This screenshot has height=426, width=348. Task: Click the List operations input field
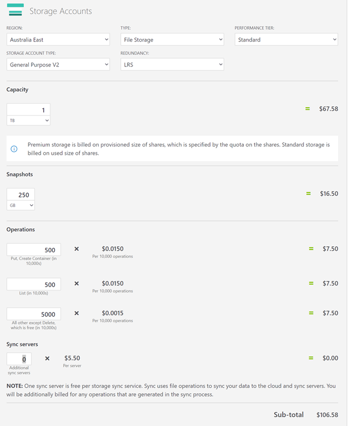pos(34,284)
